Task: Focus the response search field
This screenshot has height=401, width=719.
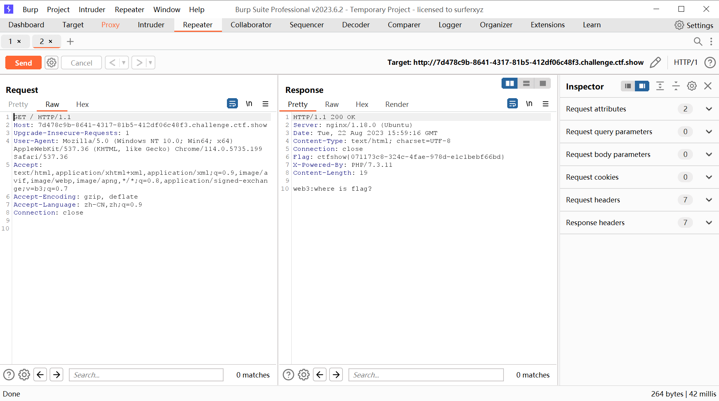Action: (x=426, y=375)
